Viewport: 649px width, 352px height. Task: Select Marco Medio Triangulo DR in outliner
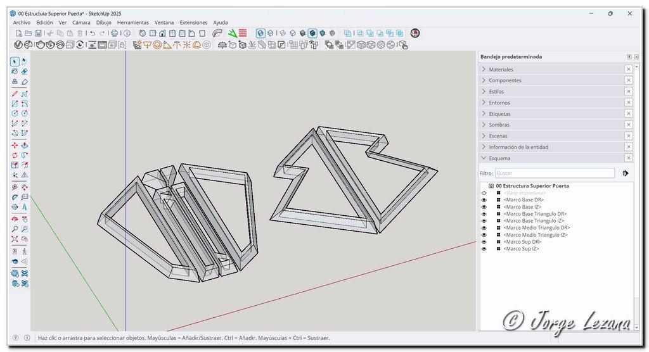pyautogui.click(x=536, y=228)
